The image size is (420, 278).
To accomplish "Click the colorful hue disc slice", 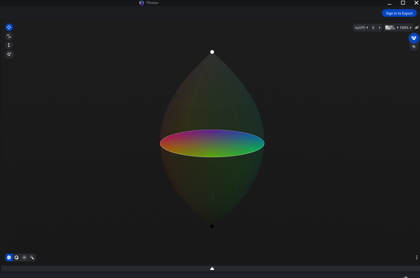I will click(212, 144).
